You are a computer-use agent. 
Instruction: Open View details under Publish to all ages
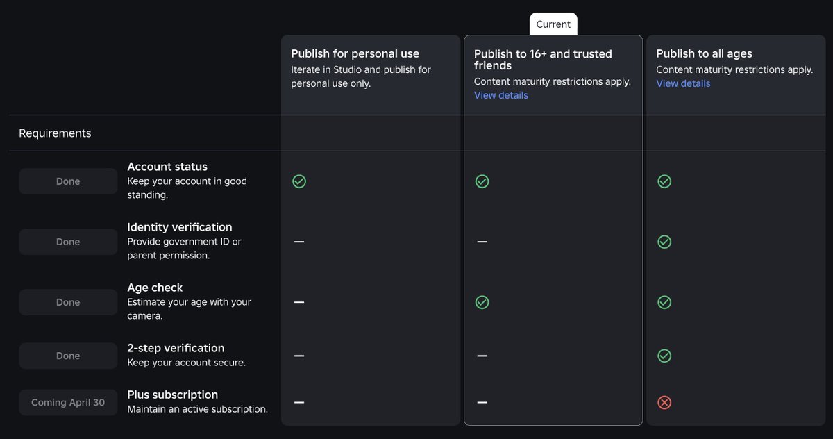pyautogui.click(x=683, y=83)
